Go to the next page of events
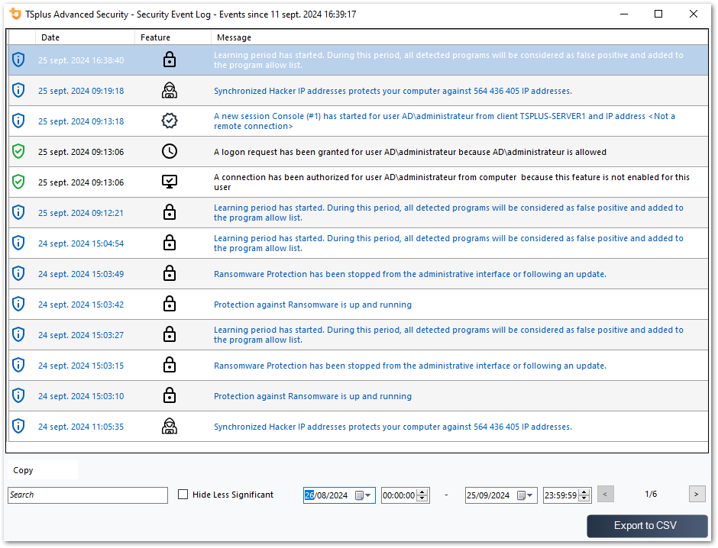Viewport: 718px width, 548px height. point(697,494)
